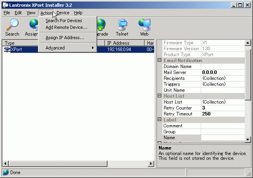253x178 pixels.
Task: Select the Product Type property row
Action: pos(204,55)
